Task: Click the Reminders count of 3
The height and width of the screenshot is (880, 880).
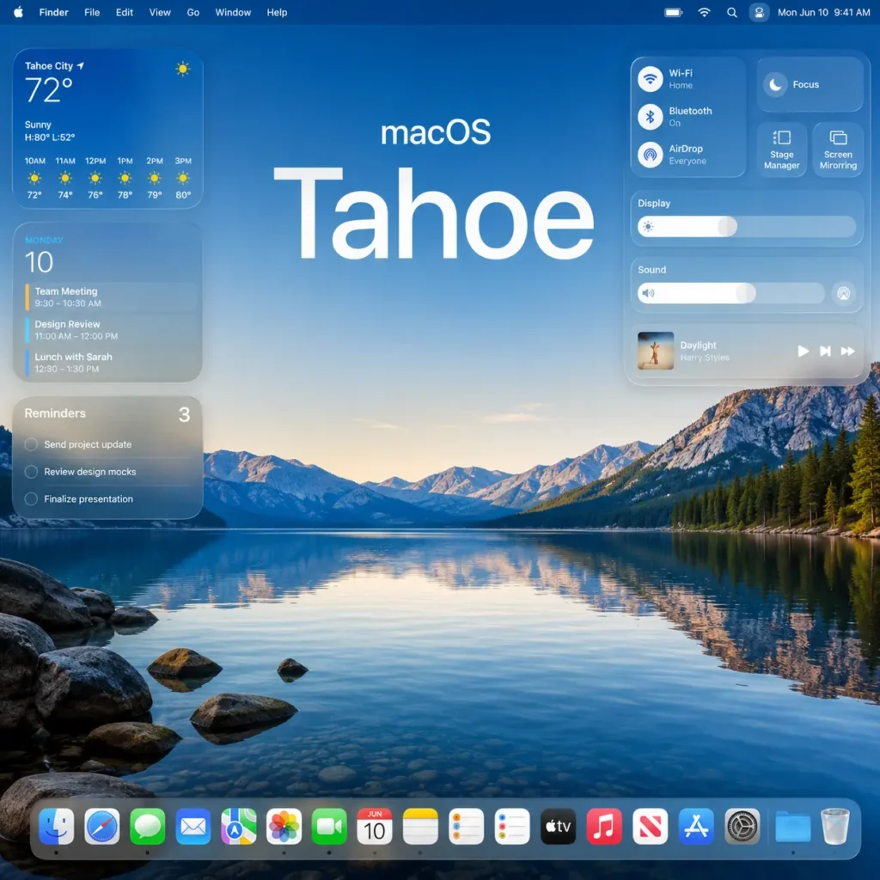Action: coord(184,415)
